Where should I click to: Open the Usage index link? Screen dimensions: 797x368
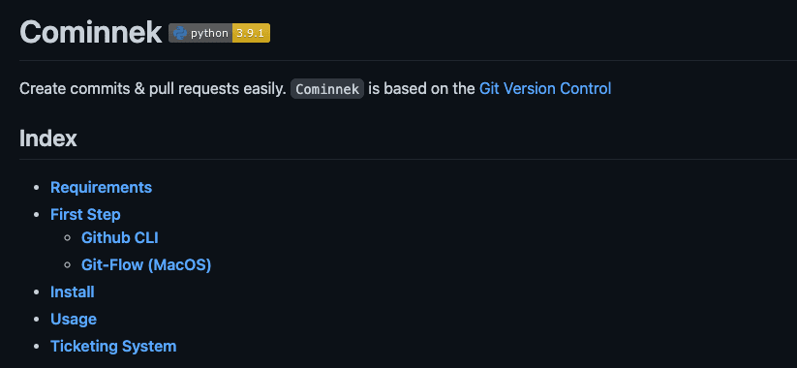(74, 320)
